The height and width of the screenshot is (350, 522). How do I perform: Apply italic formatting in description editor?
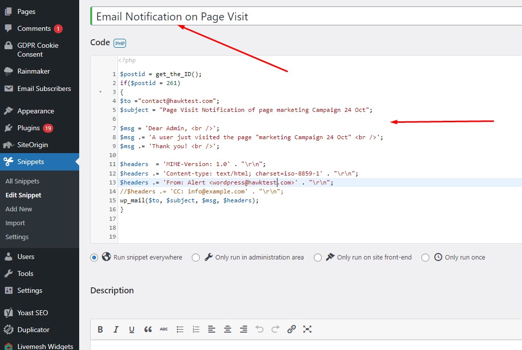tap(116, 329)
